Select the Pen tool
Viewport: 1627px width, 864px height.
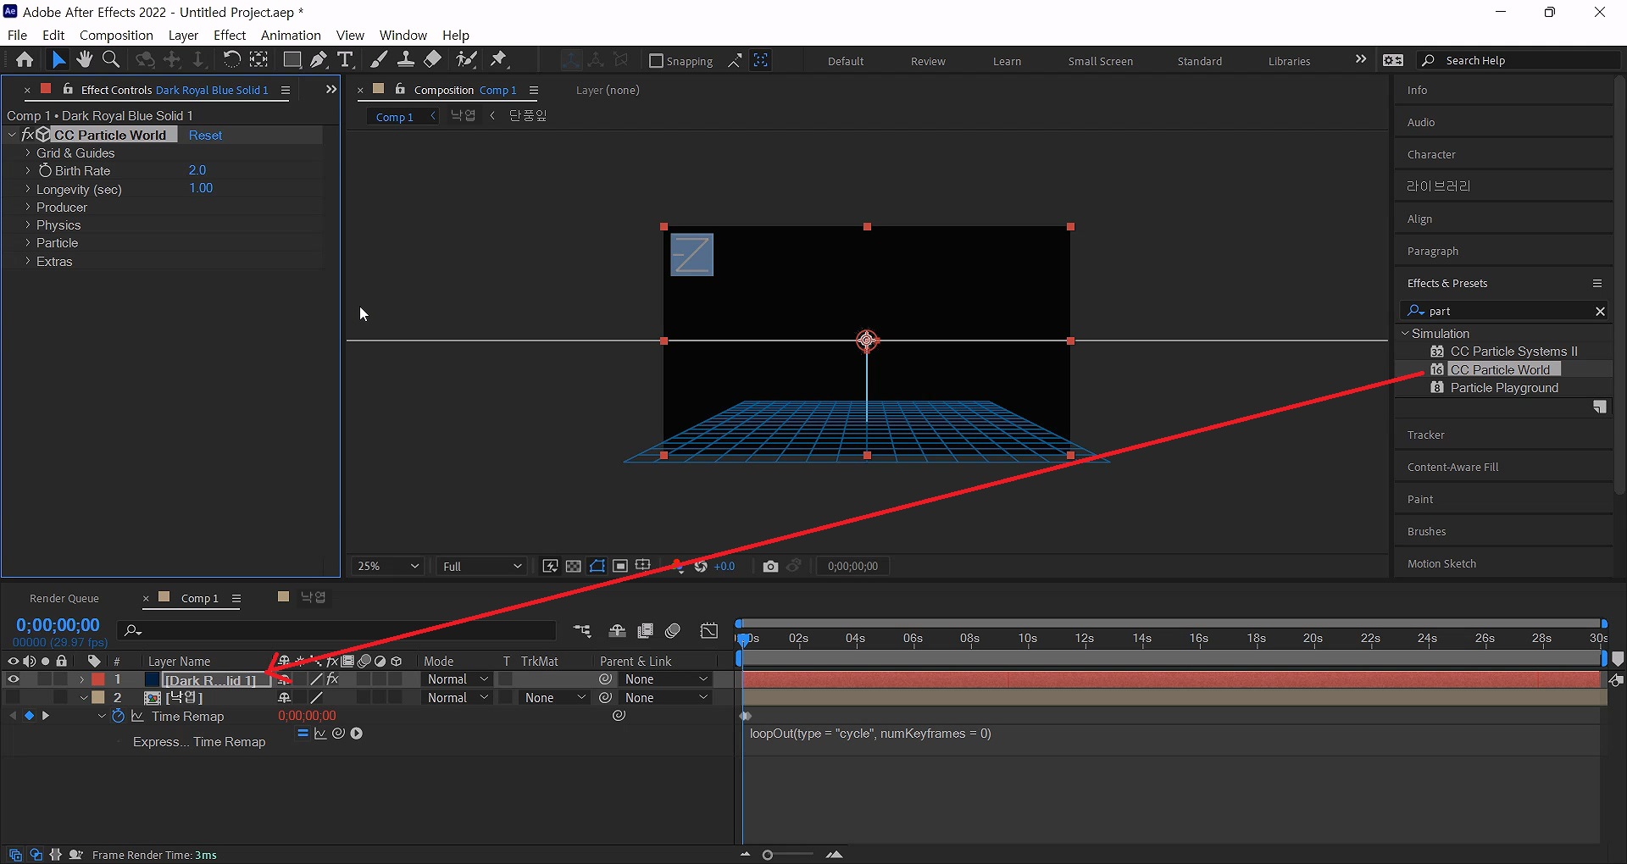319,59
